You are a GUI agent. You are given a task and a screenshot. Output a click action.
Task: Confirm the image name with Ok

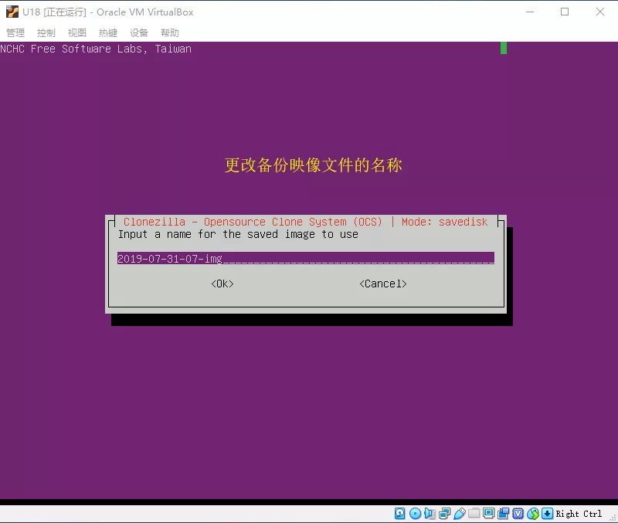(x=222, y=284)
